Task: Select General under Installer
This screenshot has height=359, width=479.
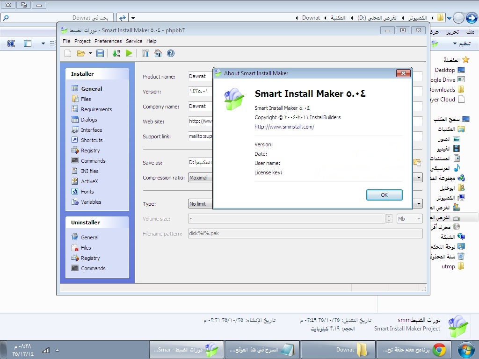Action: 87,88
